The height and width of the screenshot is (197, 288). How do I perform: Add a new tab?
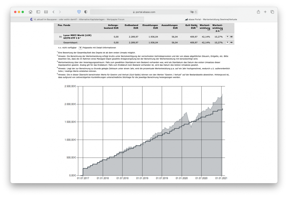coord(265,12)
